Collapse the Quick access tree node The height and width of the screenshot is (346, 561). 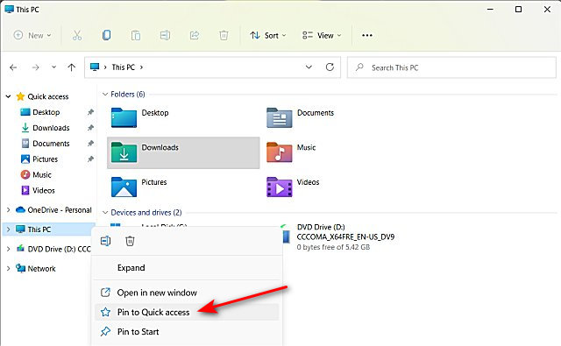pyautogui.click(x=8, y=96)
